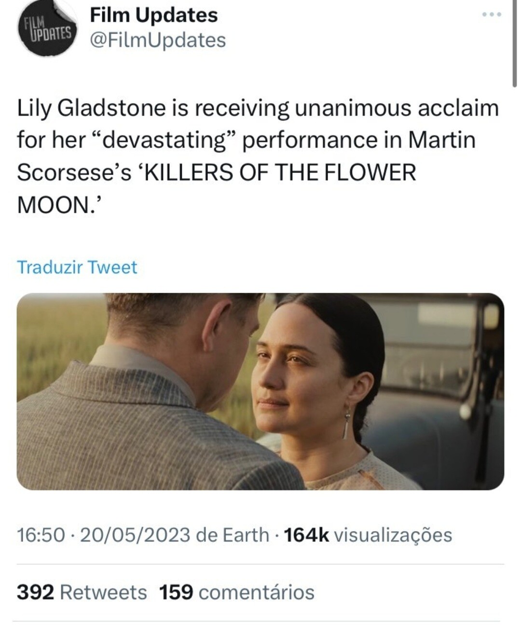521x628 pixels.
Task: View the 164k visualizações count
Action: pyautogui.click(x=368, y=534)
